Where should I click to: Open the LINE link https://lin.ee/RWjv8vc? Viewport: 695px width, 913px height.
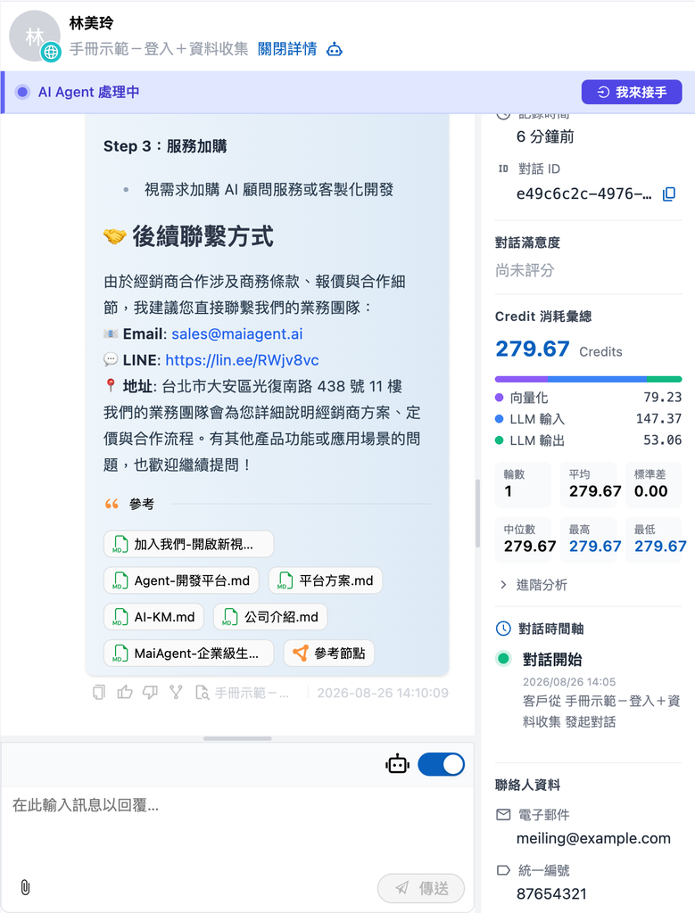point(242,360)
